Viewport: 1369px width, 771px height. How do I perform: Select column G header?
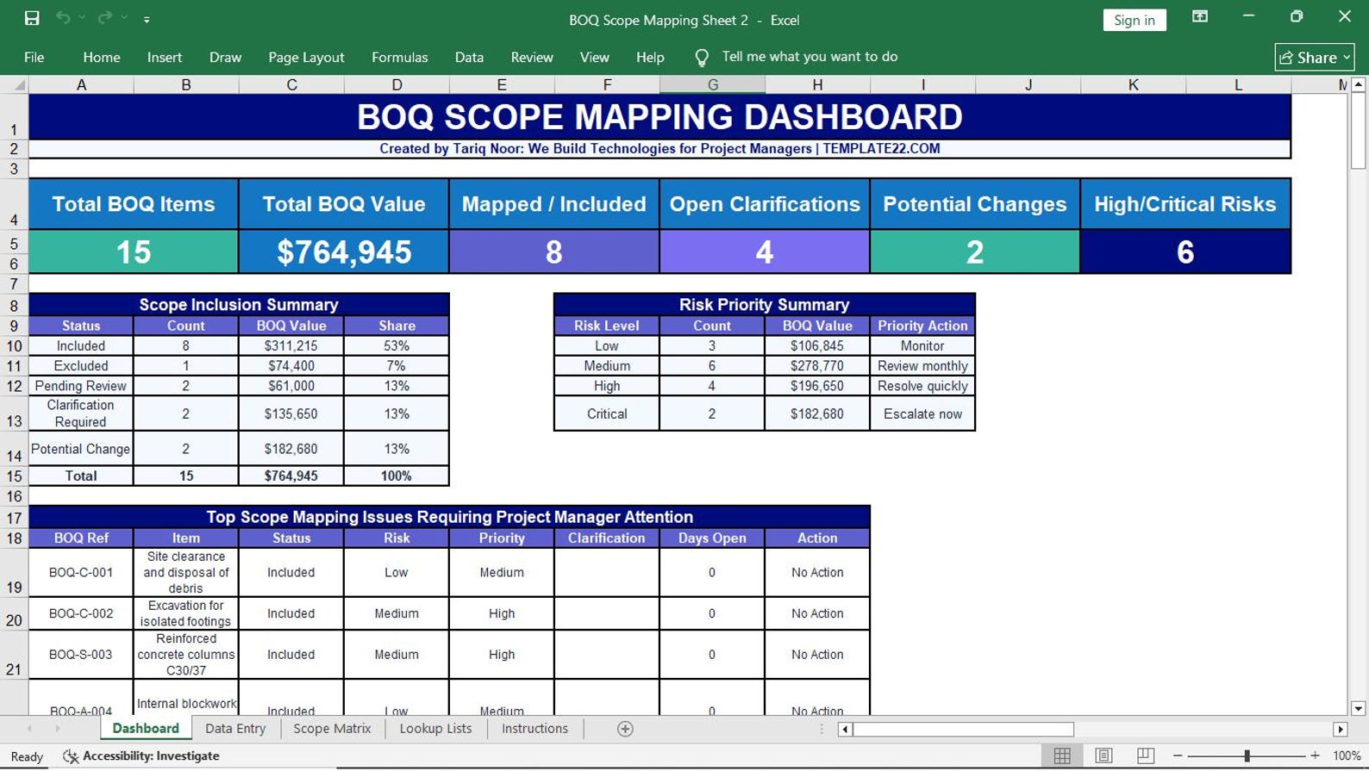click(x=712, y=84)
